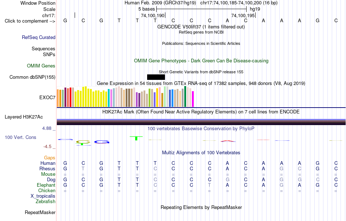Click the SNPs track label
Screen dimensions: 346x221
tap(49, 54)
